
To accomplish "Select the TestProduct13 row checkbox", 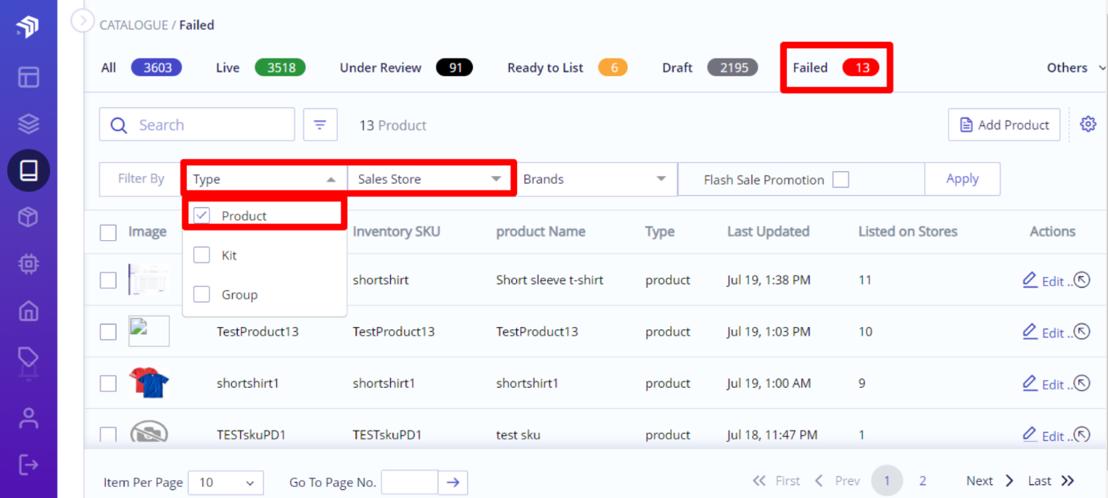I will pos(108,332).
